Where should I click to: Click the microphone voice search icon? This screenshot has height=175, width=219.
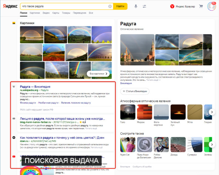pyautogui.click(x=136, y=6)
